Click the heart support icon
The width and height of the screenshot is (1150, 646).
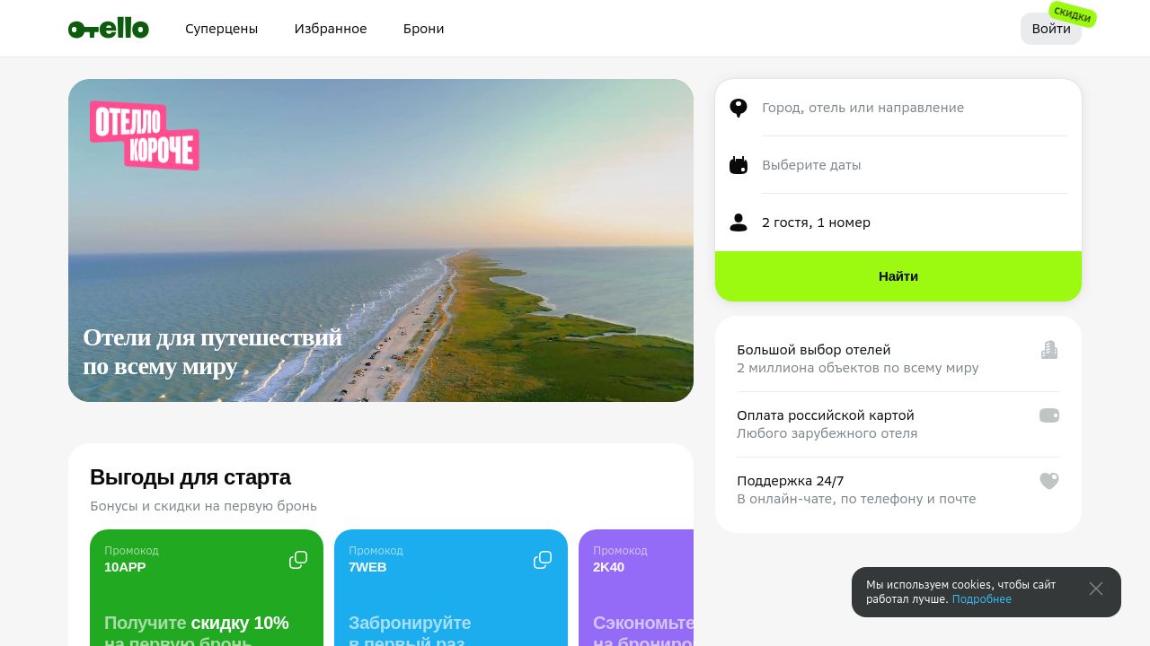[x=1049, y=481]
